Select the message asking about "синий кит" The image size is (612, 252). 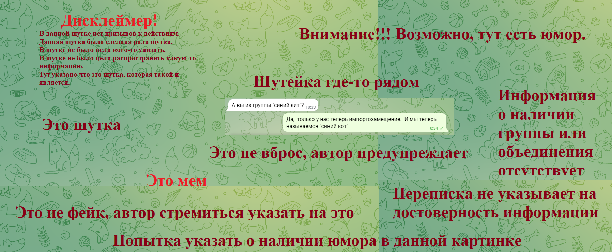click(273, 105)
